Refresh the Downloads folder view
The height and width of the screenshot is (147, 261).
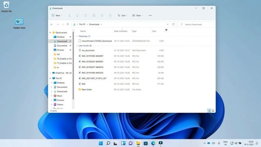173,24
